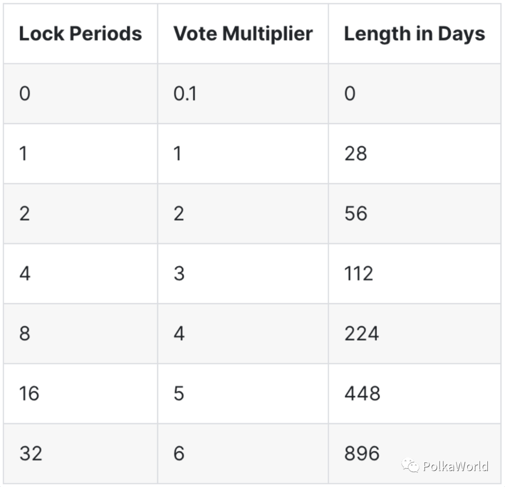Select the 112 days length cell
Viewport: 505px width, 487px height.
pos(359,274)
